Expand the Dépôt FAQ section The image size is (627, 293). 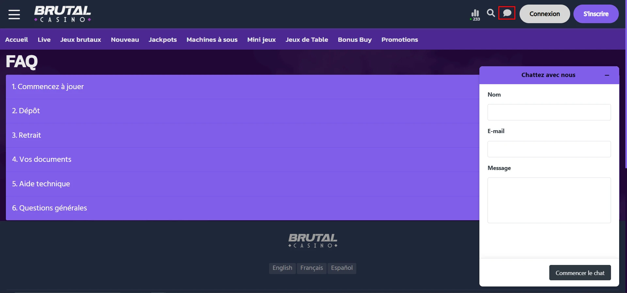(242, 111)
